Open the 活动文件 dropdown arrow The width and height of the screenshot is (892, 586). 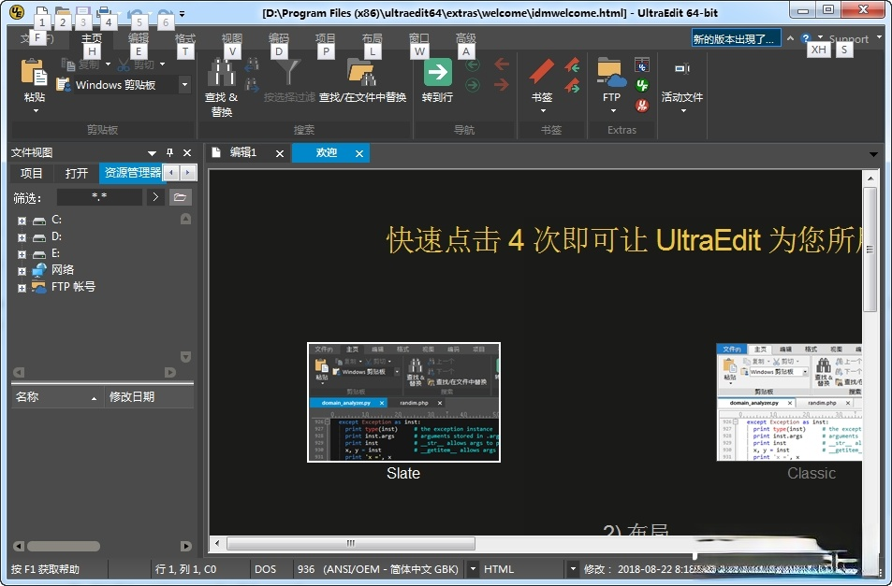683,110
